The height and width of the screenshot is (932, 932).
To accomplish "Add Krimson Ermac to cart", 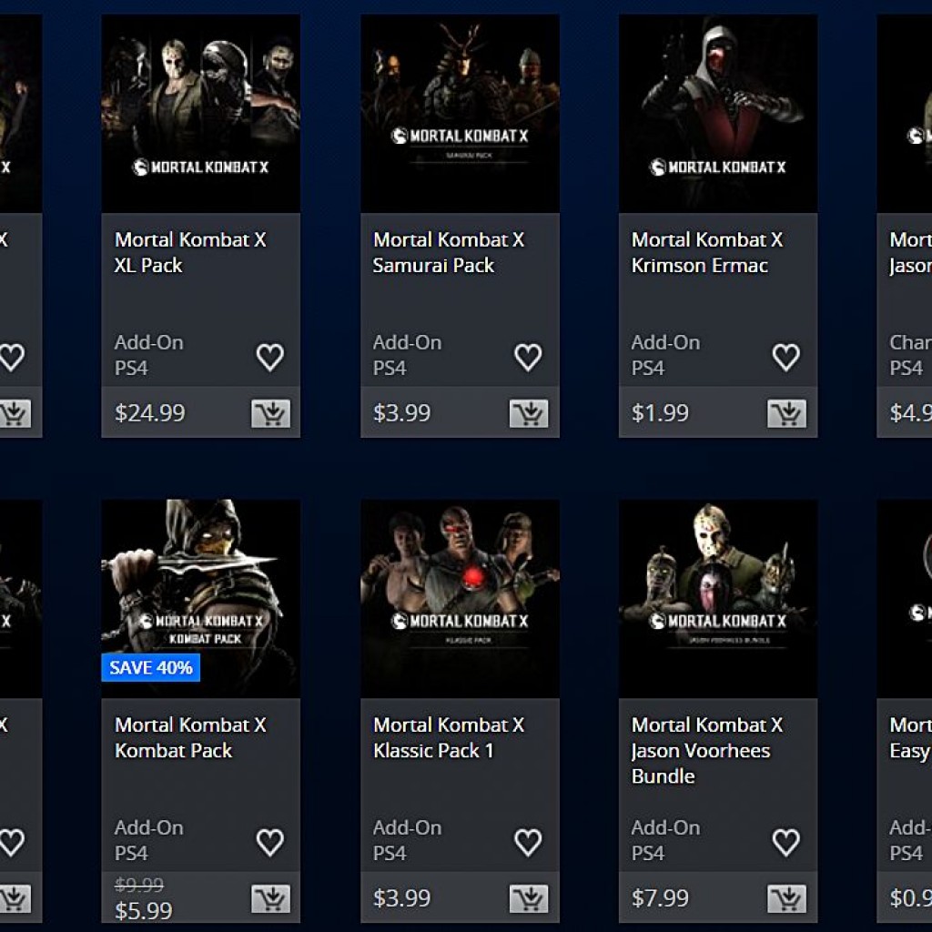I will [x=787, y=413].
